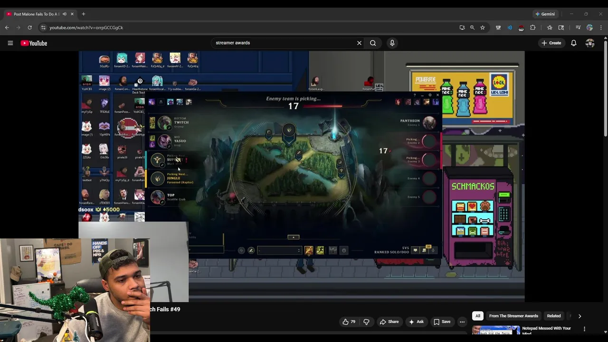
Task: Open the media control music-note icon
Action: click(578, 28)
